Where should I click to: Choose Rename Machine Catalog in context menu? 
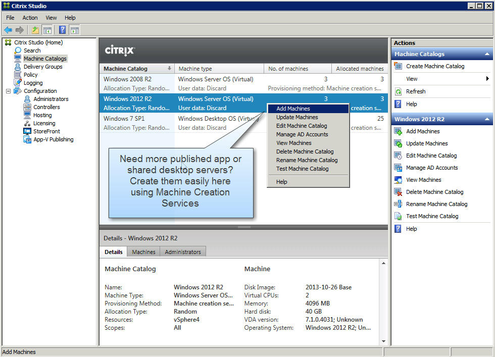[308, 160]
